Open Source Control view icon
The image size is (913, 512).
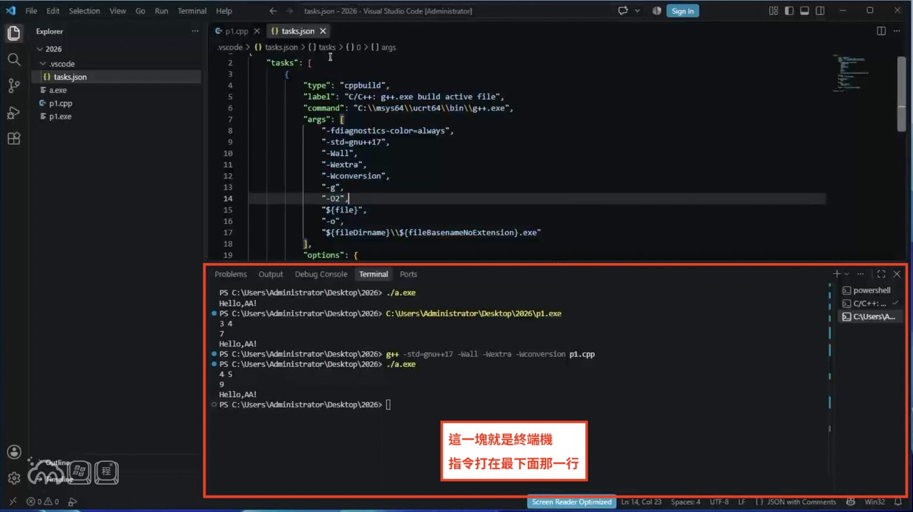(14, 86)
